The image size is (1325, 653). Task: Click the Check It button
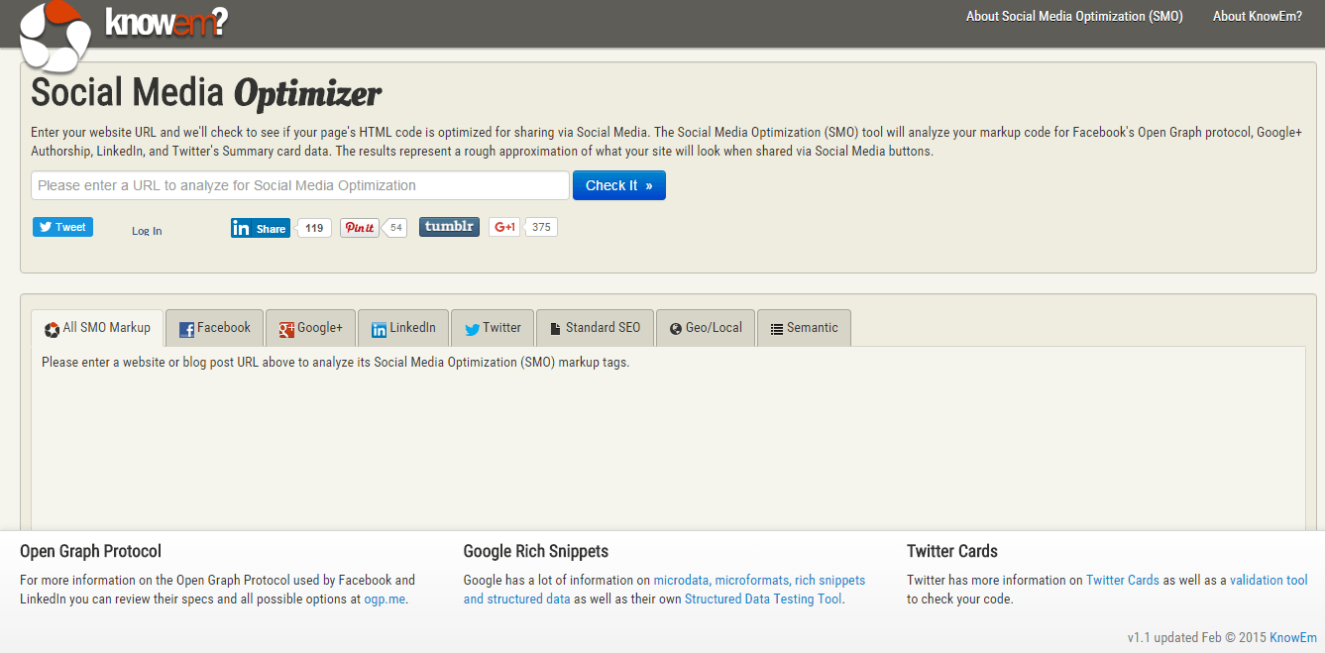point(619,185)
